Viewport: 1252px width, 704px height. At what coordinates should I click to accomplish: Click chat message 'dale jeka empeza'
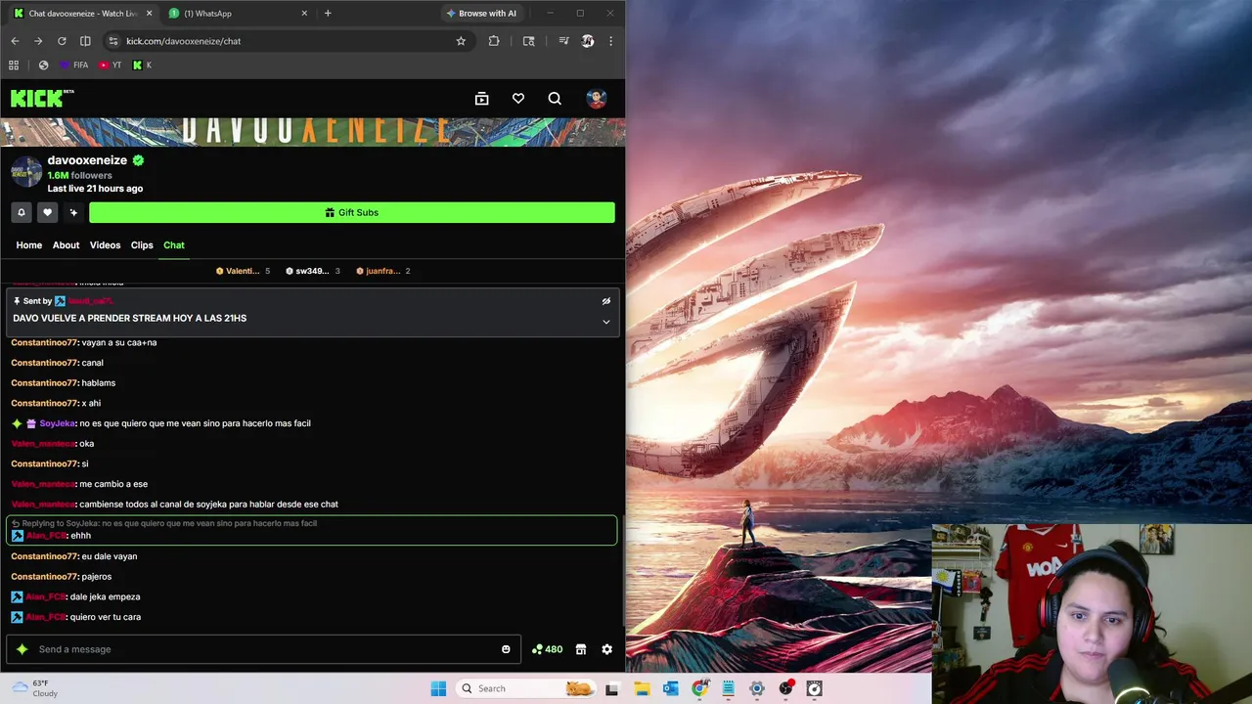pyautogui.click(x=105, y=596)
